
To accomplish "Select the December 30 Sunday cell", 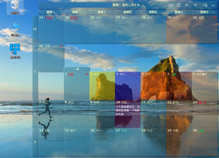I will pos(205,29).
